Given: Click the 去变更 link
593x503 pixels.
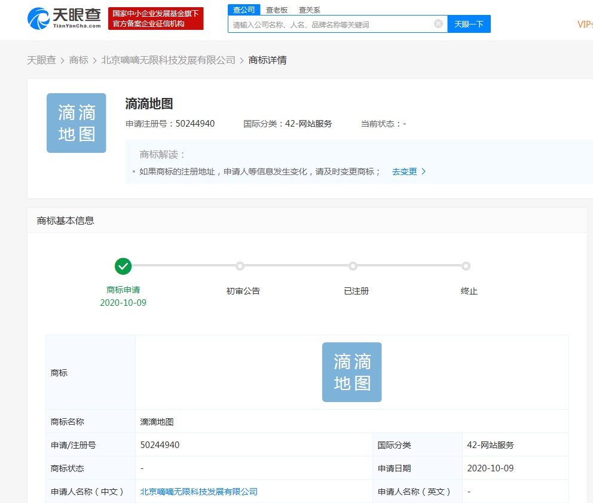Looking at the screenshot, I should coord(404,171).
